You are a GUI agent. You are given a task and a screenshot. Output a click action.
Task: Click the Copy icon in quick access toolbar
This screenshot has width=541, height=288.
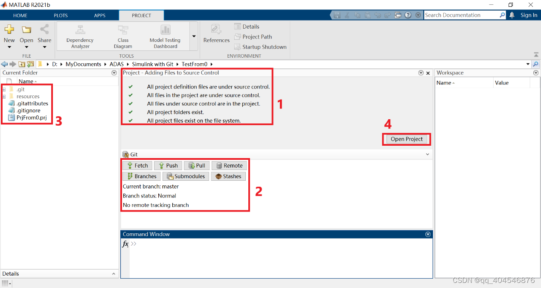click(357, 15)
